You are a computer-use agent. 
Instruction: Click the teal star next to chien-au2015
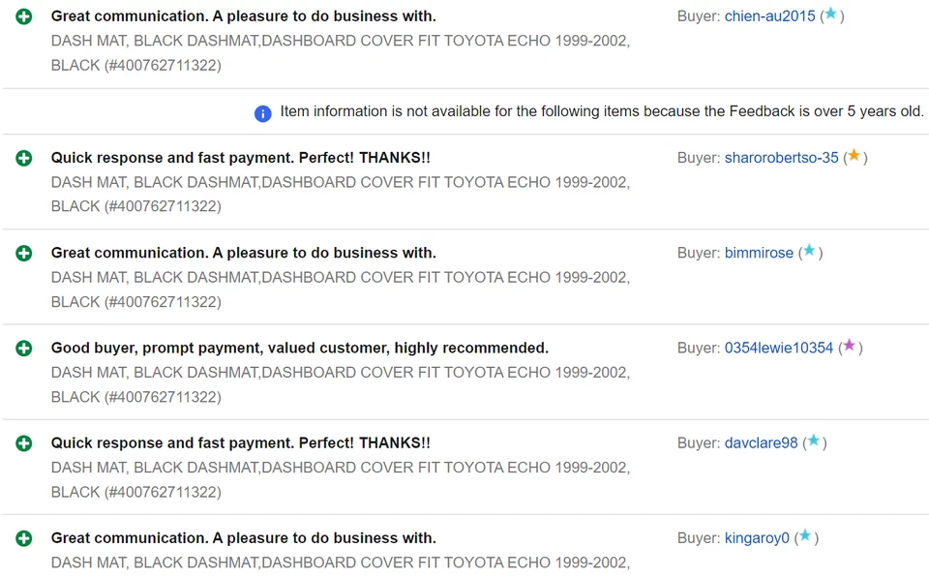coord(830,15)
